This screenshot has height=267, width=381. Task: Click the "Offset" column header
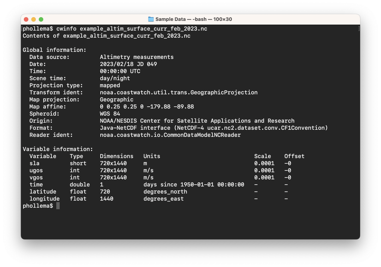(294, 156)
